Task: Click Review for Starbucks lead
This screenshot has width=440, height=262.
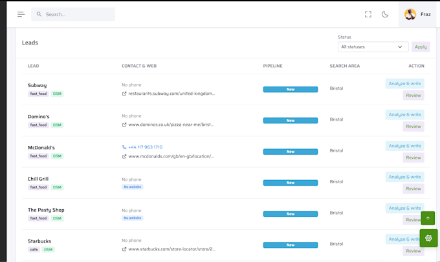Action: click(413, 251)
